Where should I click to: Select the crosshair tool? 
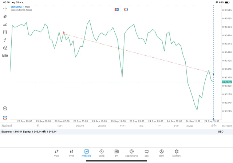(x=5, y=9)
